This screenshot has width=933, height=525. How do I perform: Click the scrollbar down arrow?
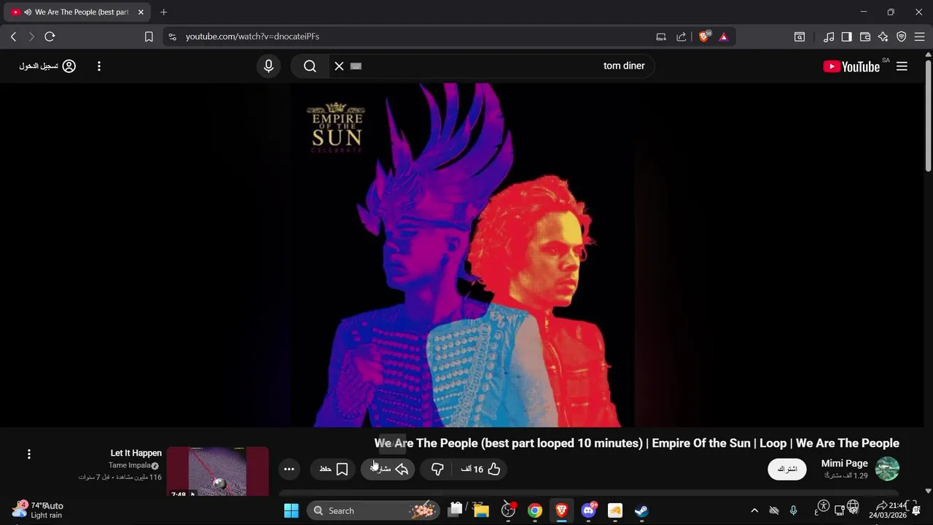(x=928, y=491)
